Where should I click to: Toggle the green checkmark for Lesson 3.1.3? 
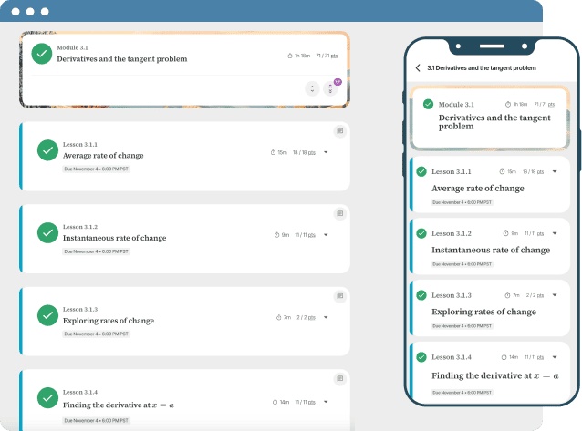coord(47,315)
